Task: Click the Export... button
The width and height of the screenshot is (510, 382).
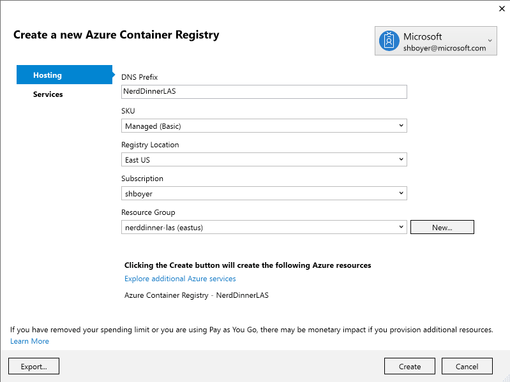Action: 34,366
